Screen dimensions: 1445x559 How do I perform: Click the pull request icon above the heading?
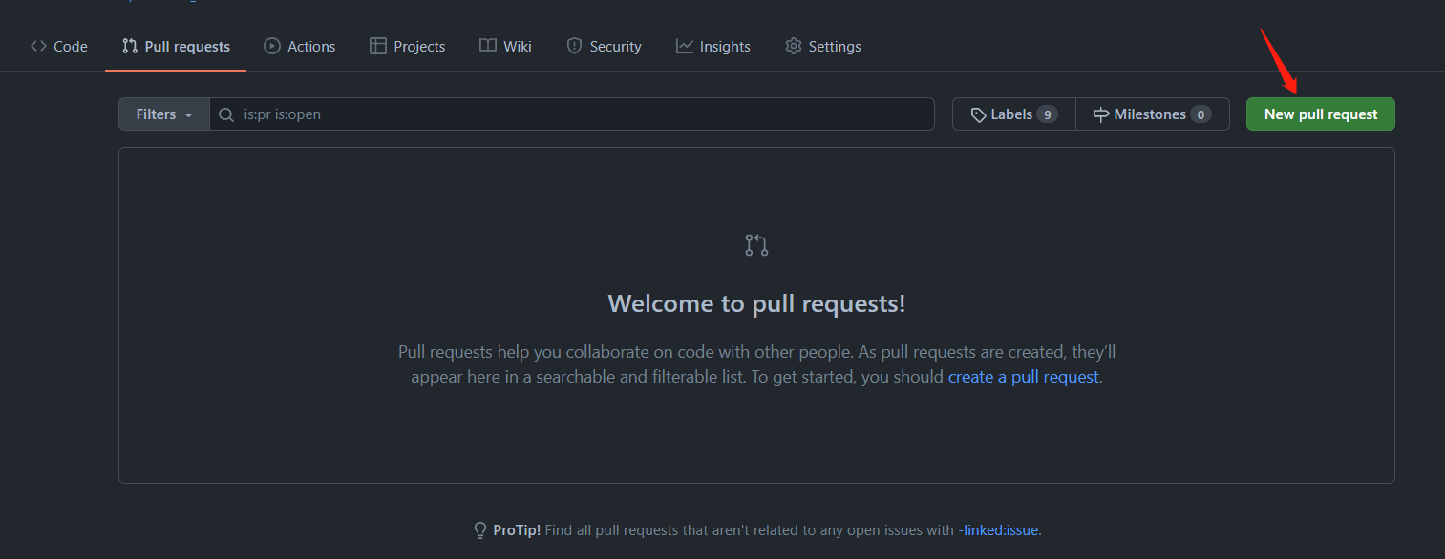(756, 245)
